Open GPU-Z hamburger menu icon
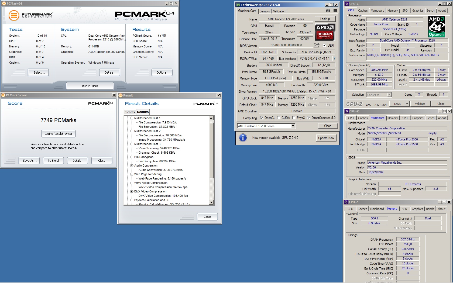Viewport: 453px width, 283px height. click(335, 11)
